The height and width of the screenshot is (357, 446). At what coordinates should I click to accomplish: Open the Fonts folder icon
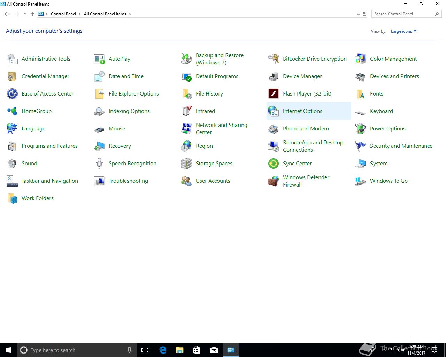click(361, 94)
